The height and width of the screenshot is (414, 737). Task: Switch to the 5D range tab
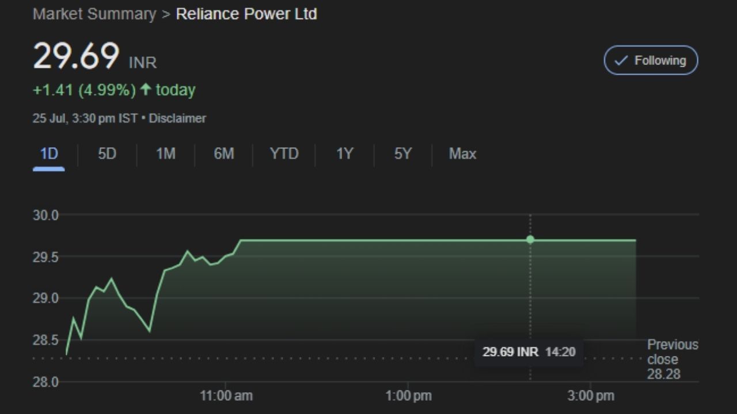pos(107,154)
